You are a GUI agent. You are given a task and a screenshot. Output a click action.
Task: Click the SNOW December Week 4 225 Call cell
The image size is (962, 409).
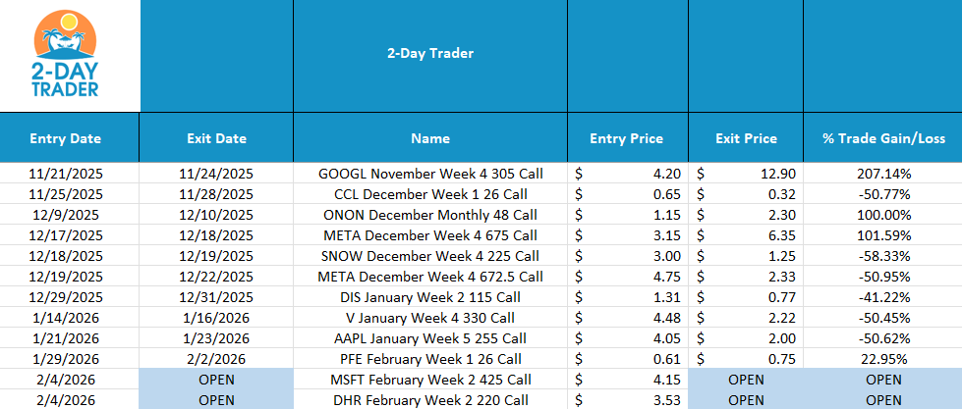[x=430, y=255]
